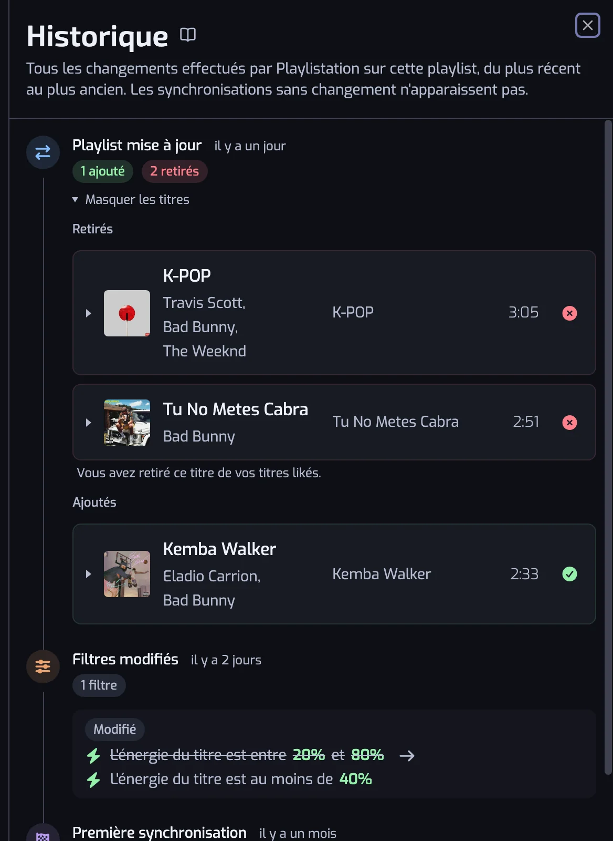The image size is (613, 841).
Task: Click the 2 retirés red badge
Action: click(x=175, y=171)
